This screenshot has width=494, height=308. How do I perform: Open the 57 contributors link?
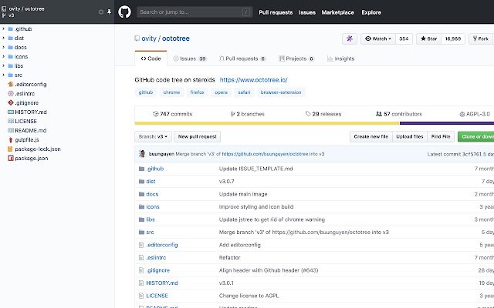(x=399, y=114)
